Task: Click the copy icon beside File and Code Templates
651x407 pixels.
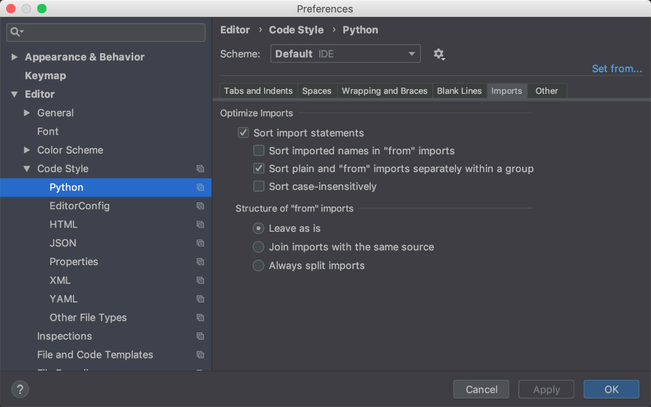Action: tap(200, 354)
